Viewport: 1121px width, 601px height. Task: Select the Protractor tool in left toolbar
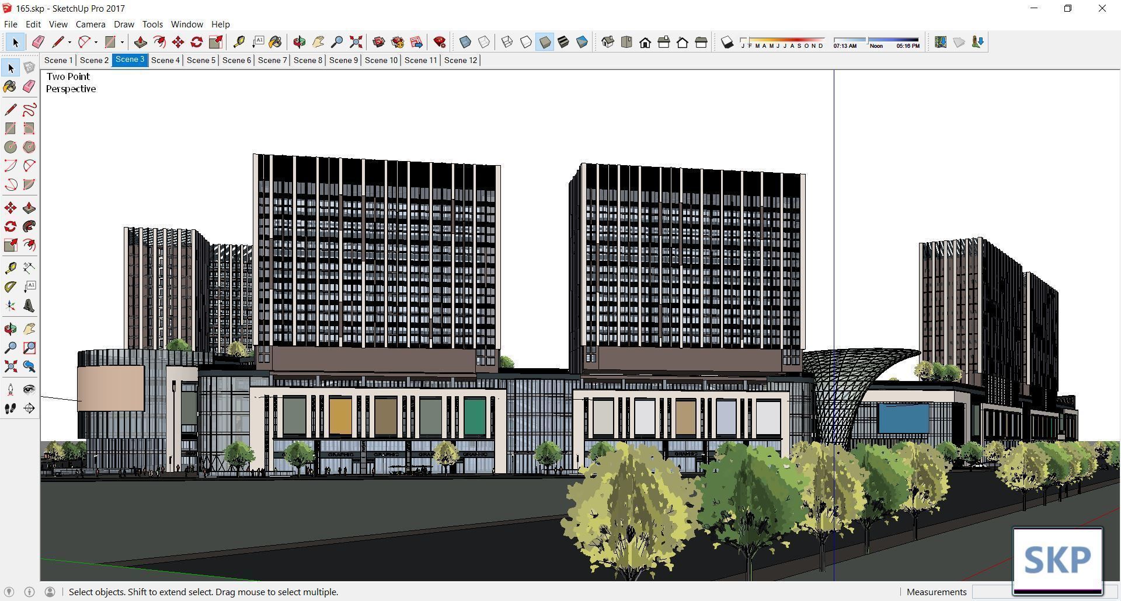tap(11, 287)
